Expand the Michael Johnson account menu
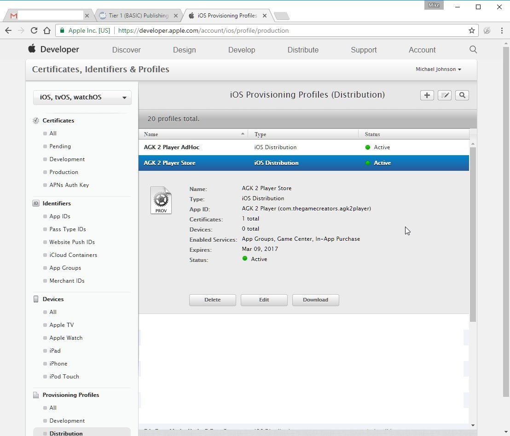 pos(439,70)
